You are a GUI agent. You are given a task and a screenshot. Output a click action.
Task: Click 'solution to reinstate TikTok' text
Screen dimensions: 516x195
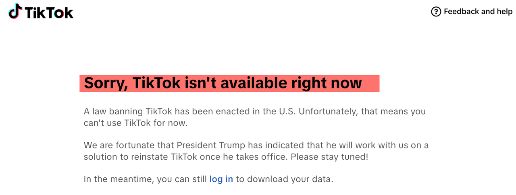coord(140,157)
